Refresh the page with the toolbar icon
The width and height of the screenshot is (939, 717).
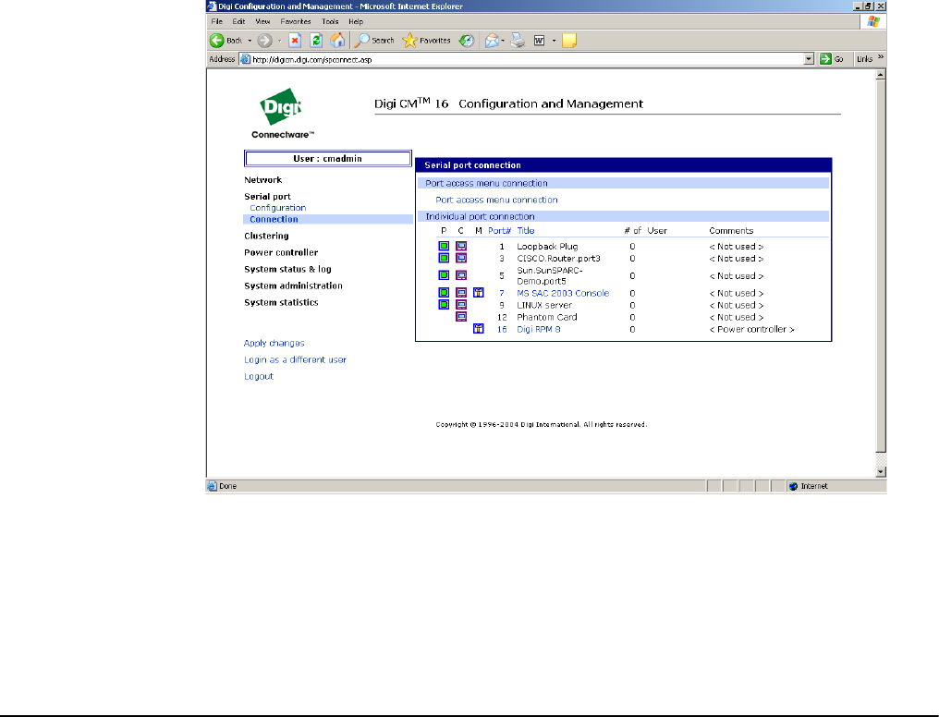pos(316,41)
